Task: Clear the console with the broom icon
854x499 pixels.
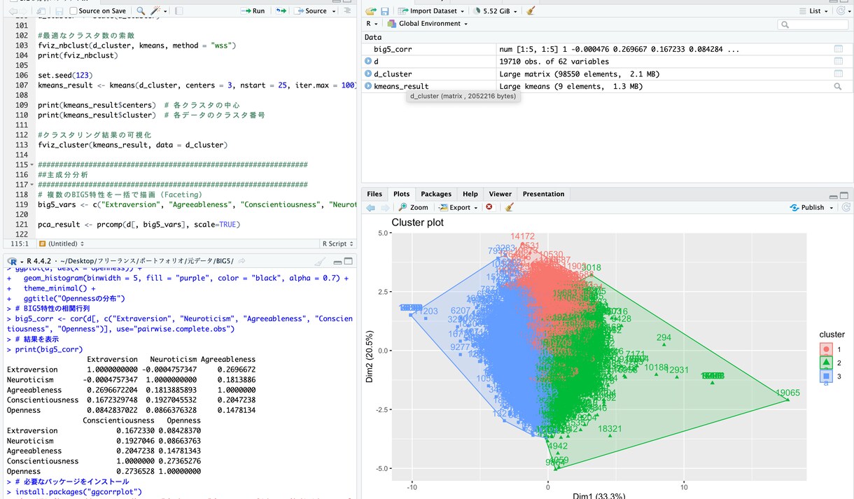Action: 320,261
